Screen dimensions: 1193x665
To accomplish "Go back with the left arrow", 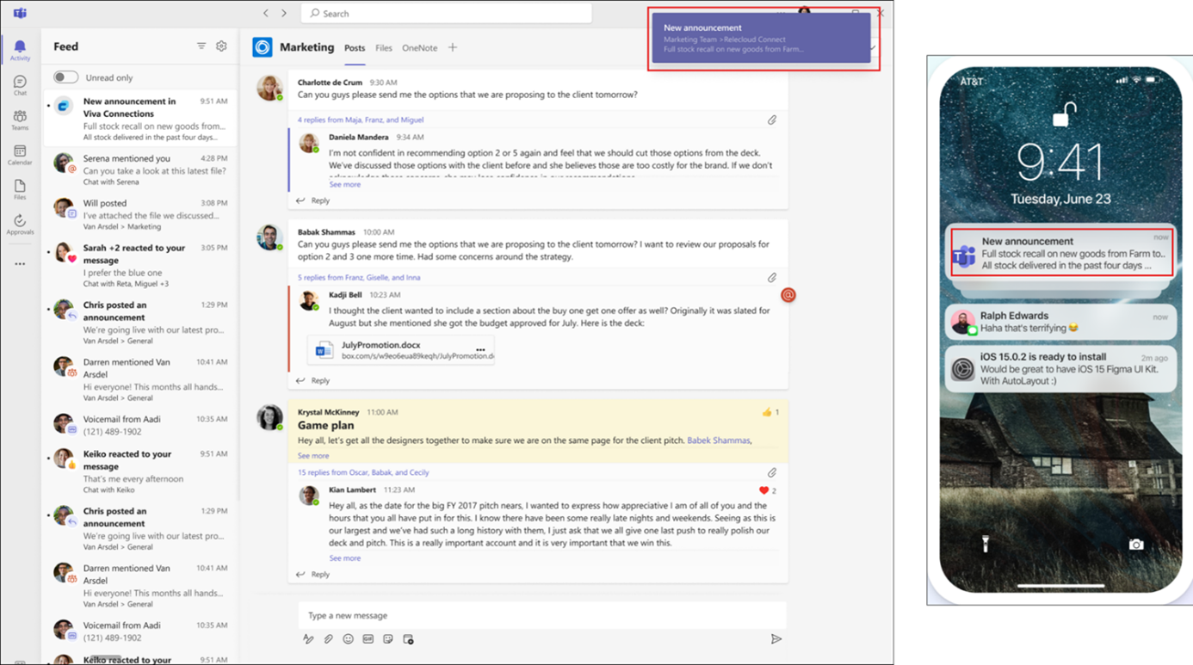I will pyautogui.click(x=266, y=13).
